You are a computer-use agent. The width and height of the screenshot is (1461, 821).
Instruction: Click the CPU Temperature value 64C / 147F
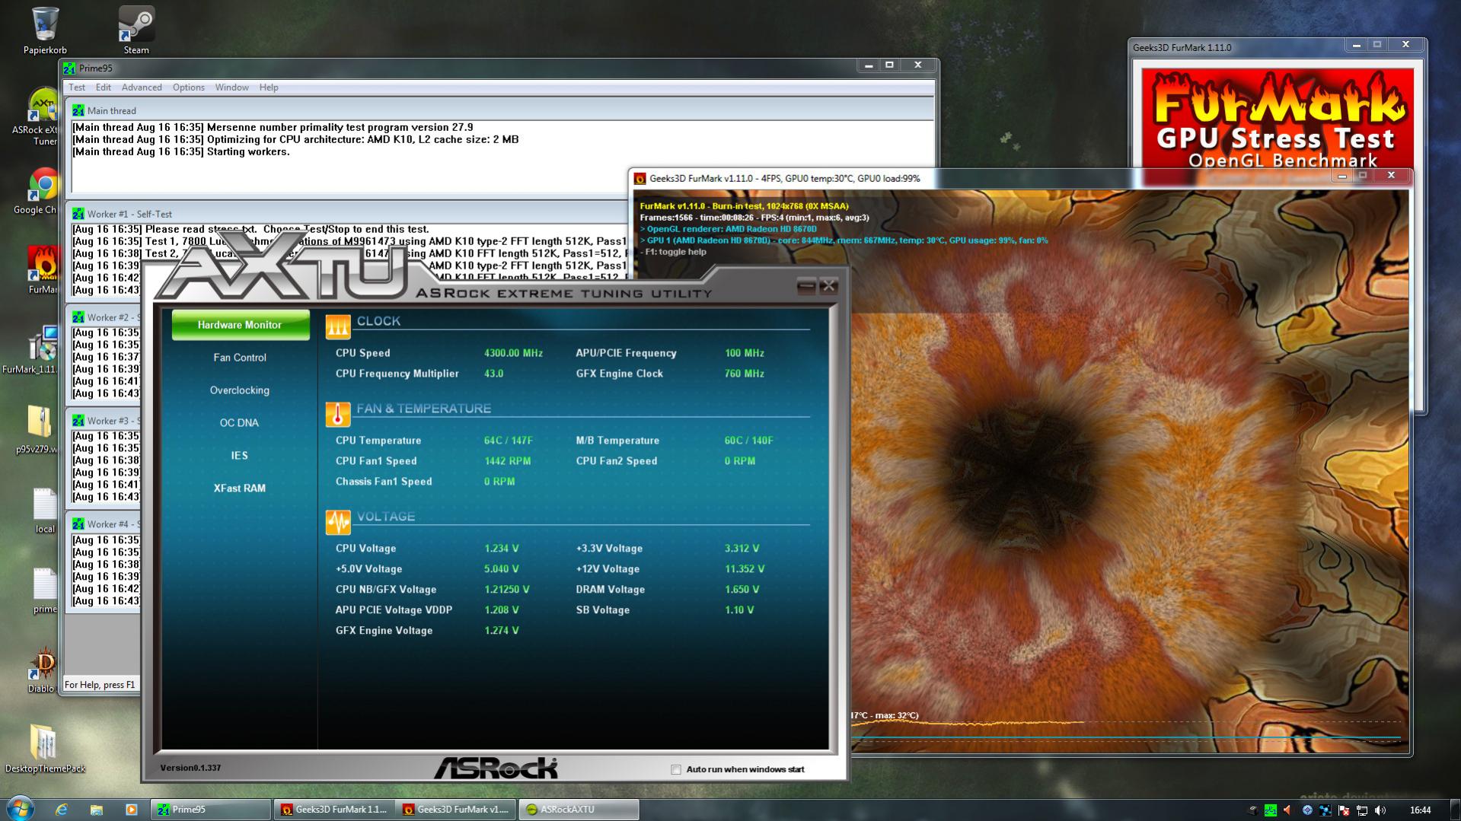(509, 441)
